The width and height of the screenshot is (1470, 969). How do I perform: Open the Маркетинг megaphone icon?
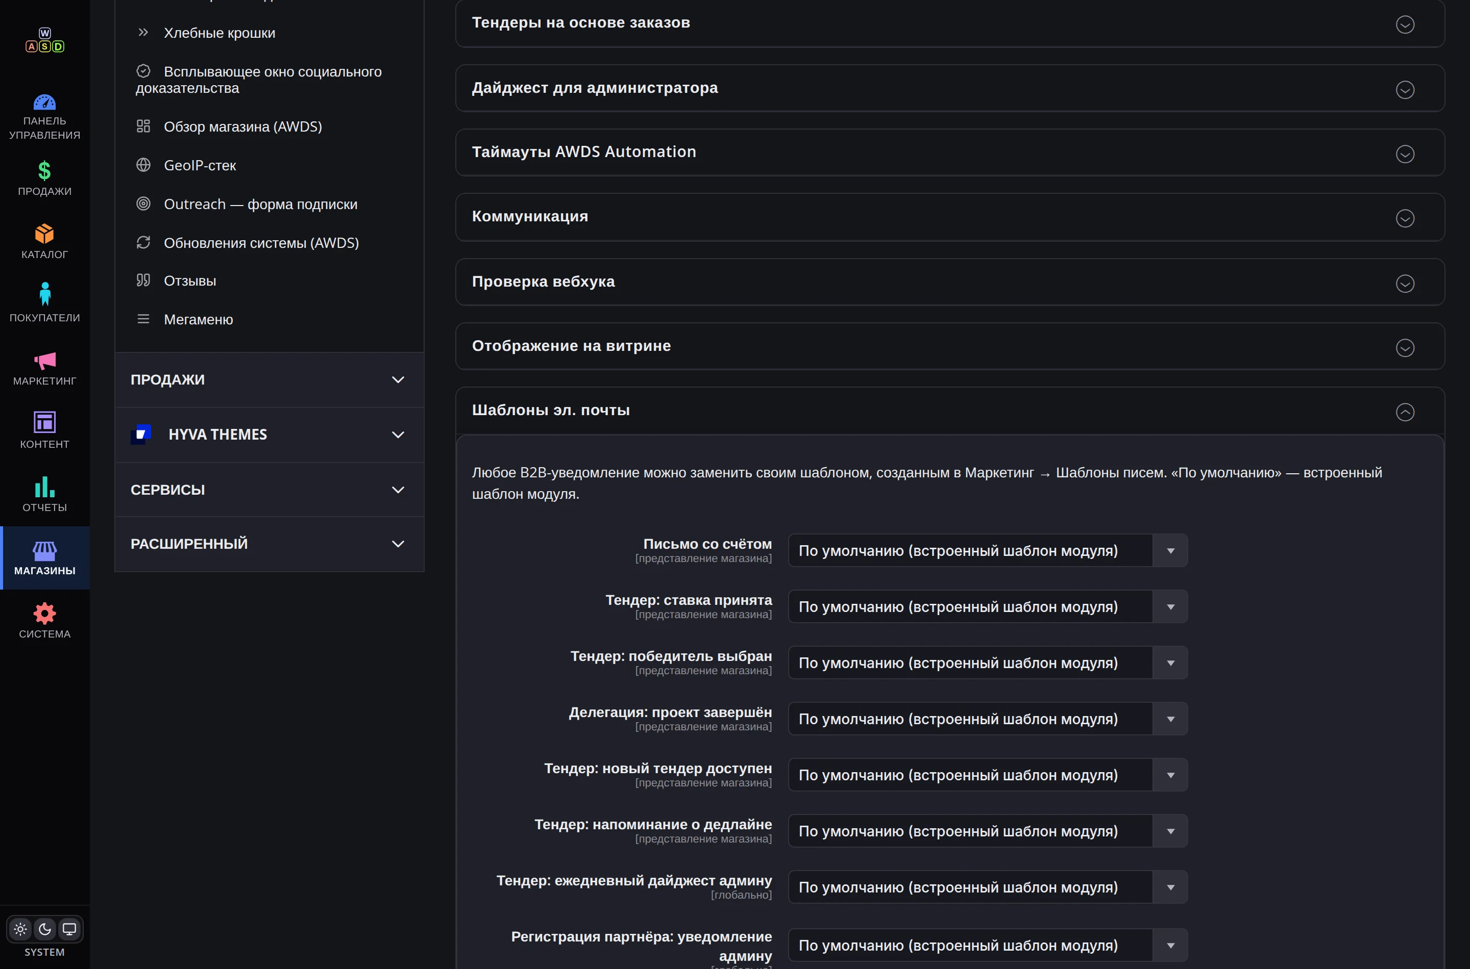(44, 360)
